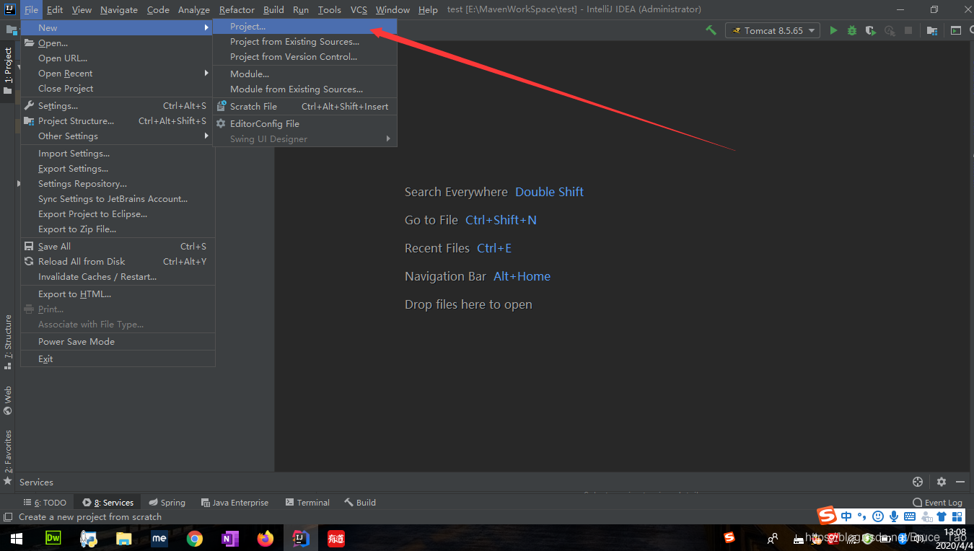This screenshot has width=974, height=551.
Task: Open the Build tool window
Action: click(x=360, y=503)
